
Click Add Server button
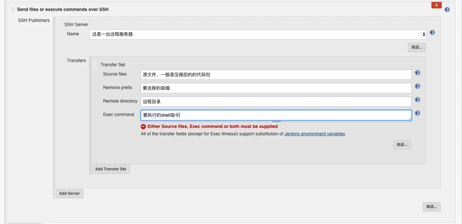coord(70,193)
